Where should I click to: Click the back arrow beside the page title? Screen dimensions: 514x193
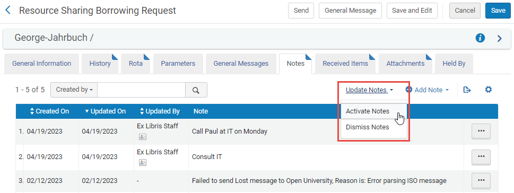pos(8,11)
